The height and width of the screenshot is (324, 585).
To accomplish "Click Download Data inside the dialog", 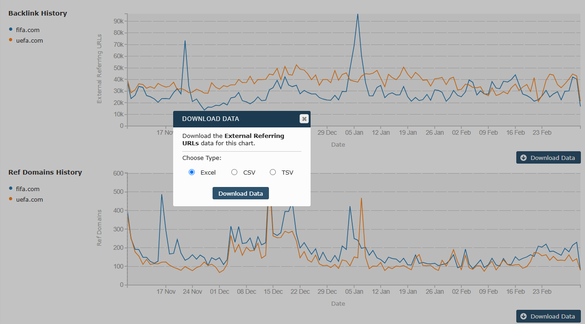I will tap(241, 193).
